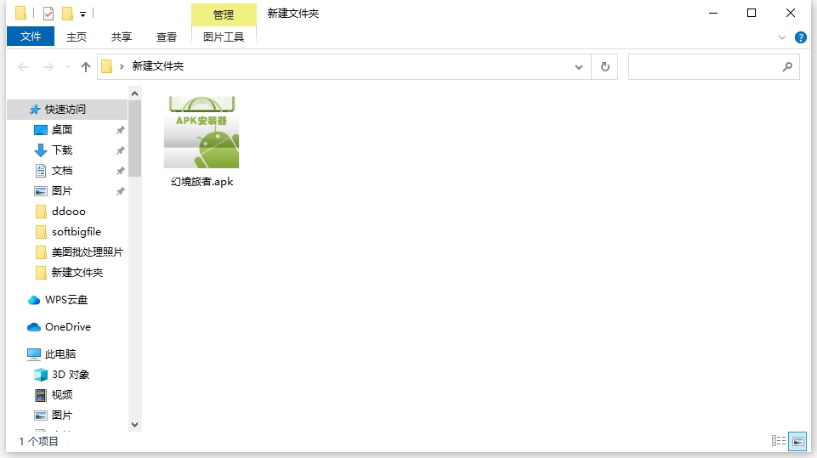The width and height of the screenshot is (817, 458).
Task: Open 视频 under 此电脑
Action: 62,395
